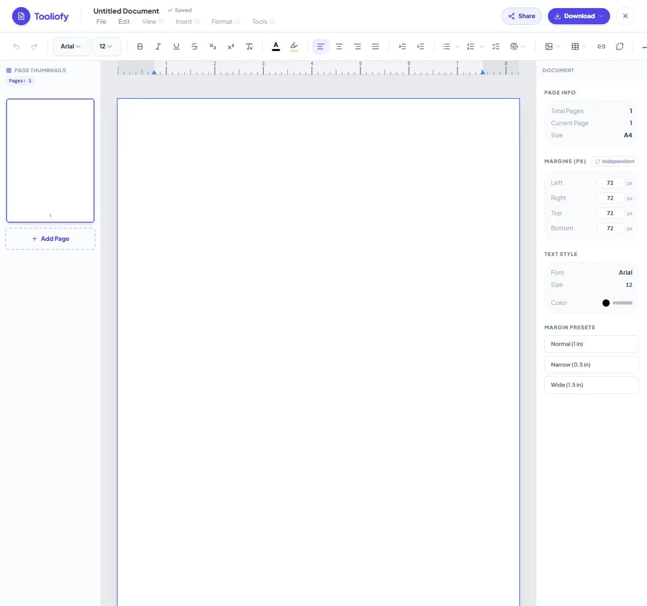
Task: Open the Insert menu
Action: click(x=183, y=22)
